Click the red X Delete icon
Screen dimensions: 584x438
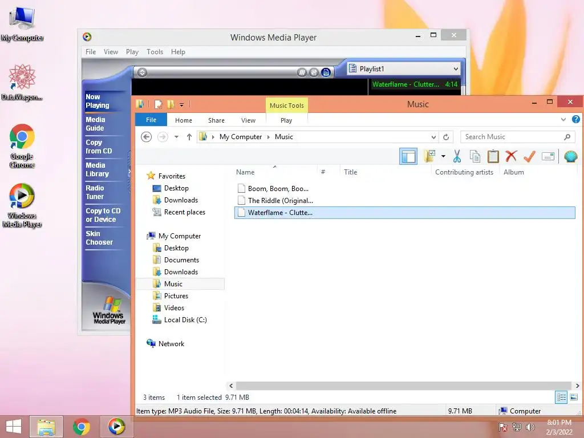tap(511, 156)
